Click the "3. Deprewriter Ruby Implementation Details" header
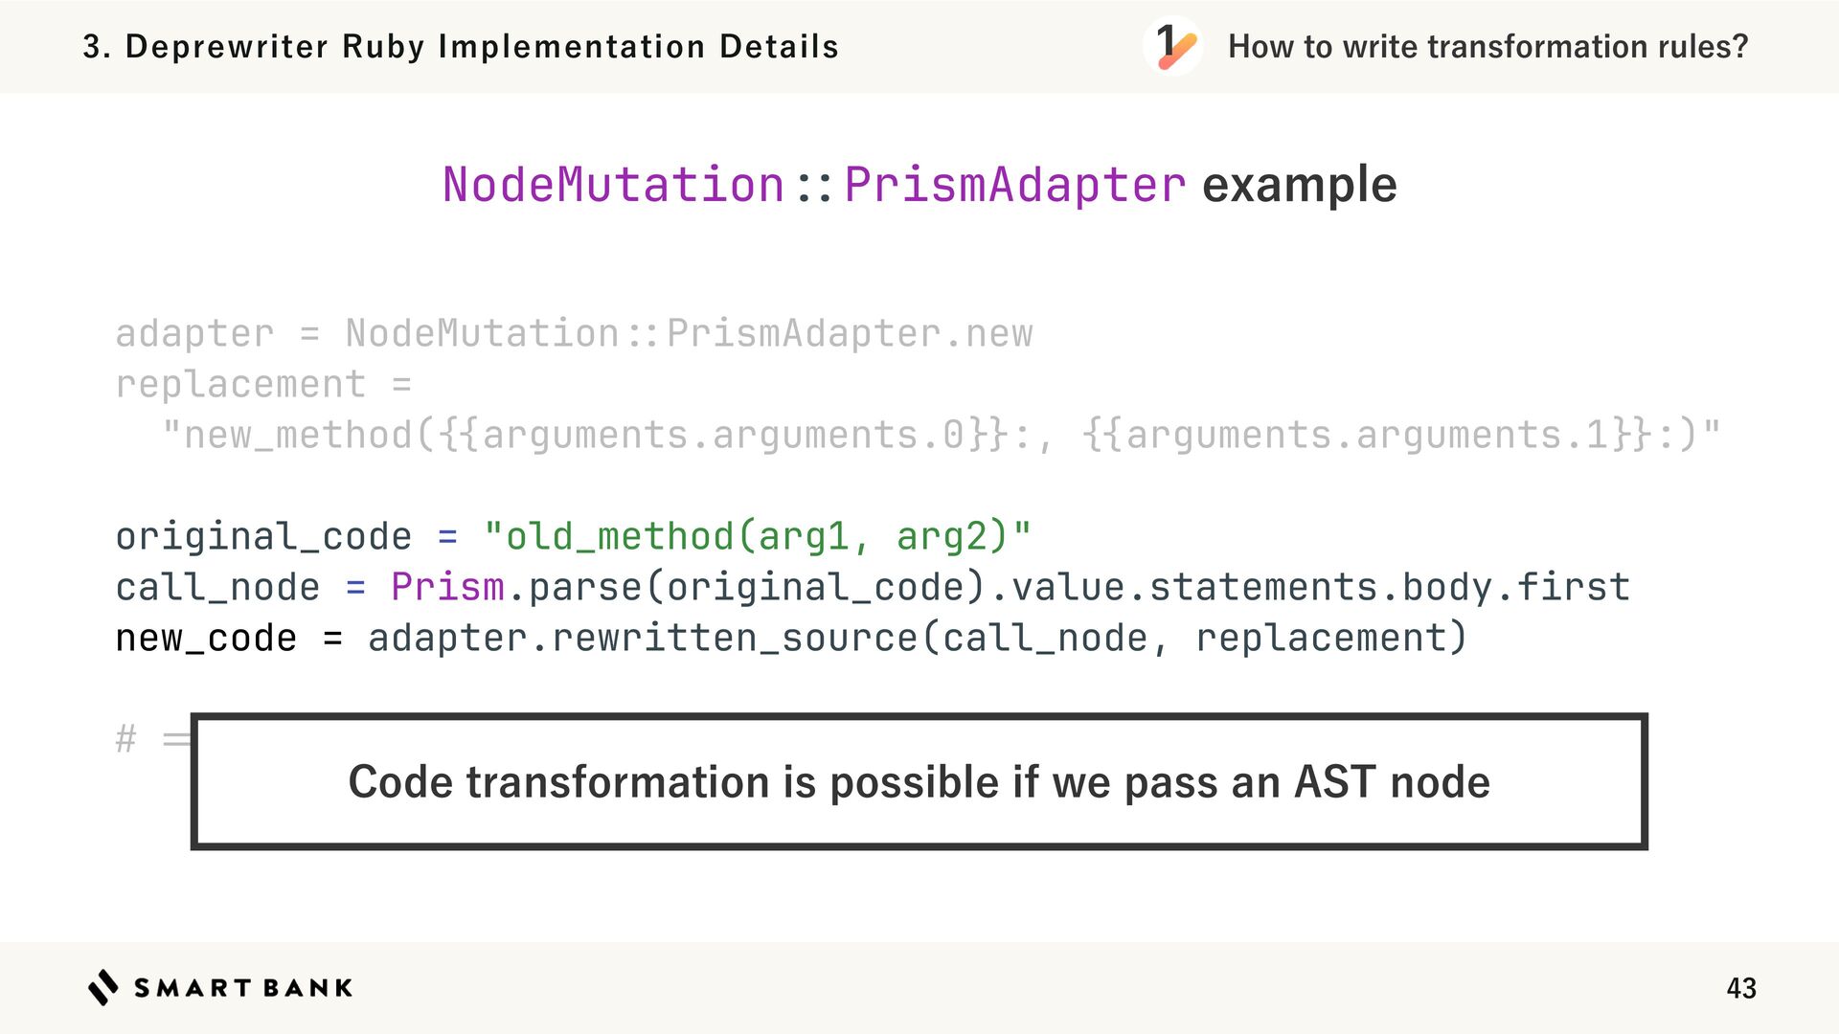The width and height of the screenshot is (1839, 1034). [x=461, y=46]
